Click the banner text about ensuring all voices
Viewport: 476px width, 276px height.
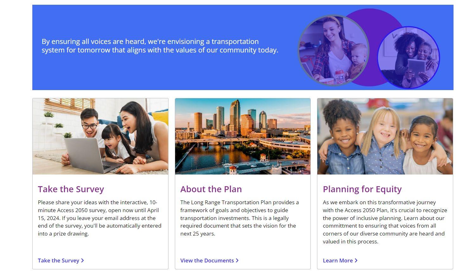160,46
